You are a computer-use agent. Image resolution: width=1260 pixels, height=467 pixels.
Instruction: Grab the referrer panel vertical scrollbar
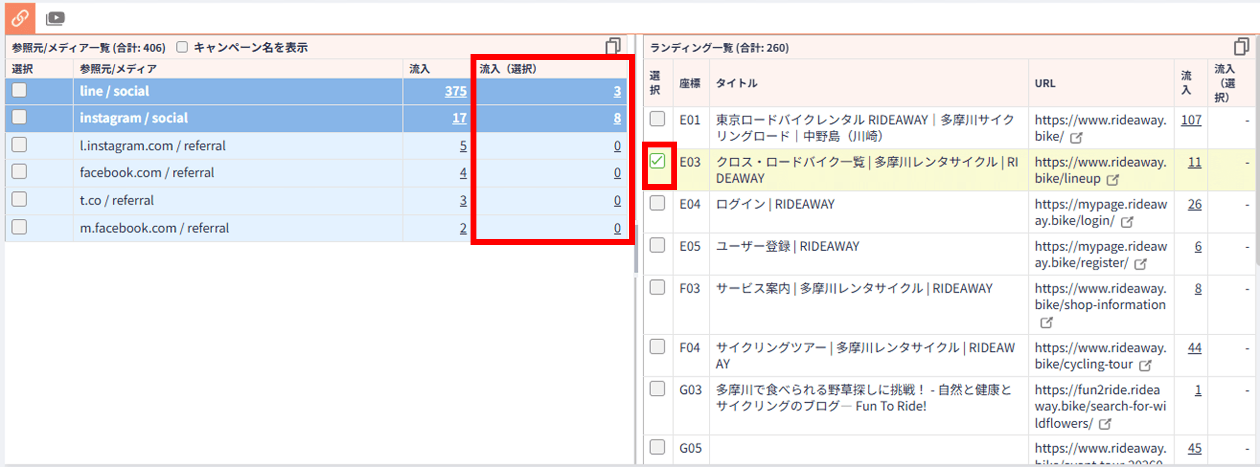point(636,248)
